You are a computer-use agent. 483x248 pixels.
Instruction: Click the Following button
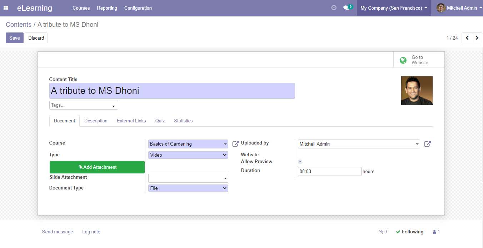[409, 232]
